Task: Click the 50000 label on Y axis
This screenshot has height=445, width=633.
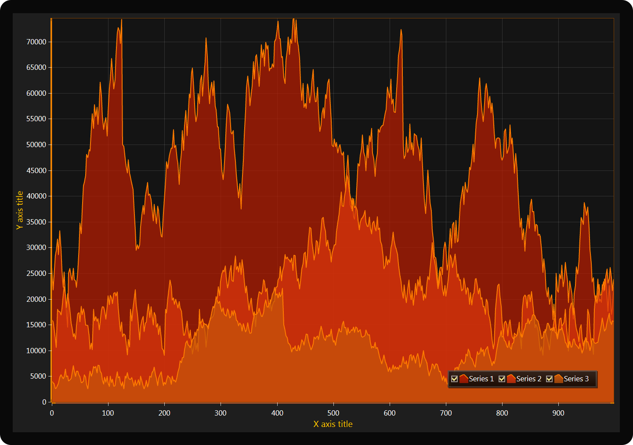Action: [36, 145]
